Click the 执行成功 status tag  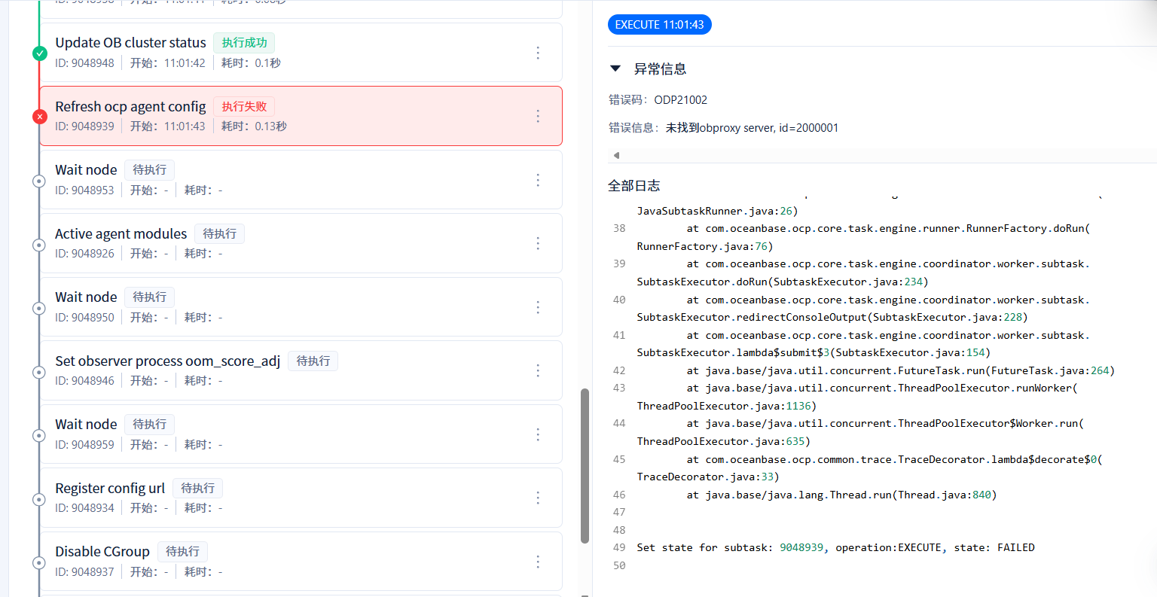(x=244, y=43)
